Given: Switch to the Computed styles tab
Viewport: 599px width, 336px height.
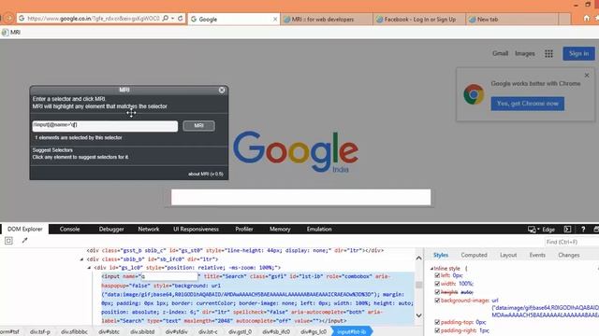Looking at the screenshot, I should pos(474,255).
